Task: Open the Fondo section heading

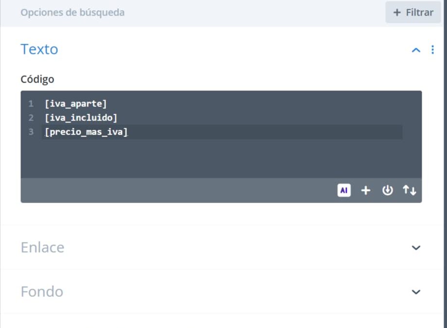Action: click(42, 292)
